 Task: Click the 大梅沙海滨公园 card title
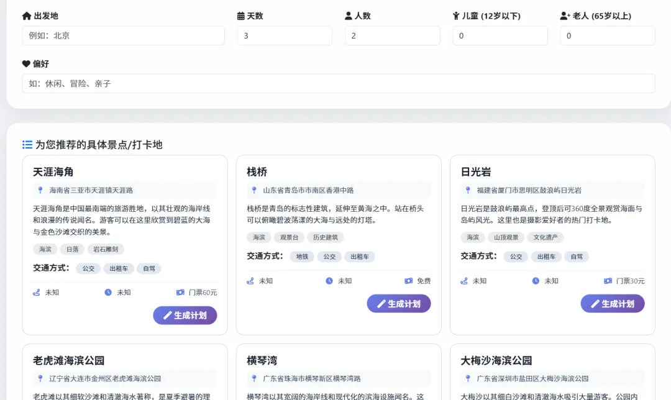click(x=496, y=360)
